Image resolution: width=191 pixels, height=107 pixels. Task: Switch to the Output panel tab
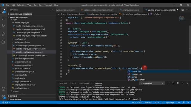coord(73,83)
